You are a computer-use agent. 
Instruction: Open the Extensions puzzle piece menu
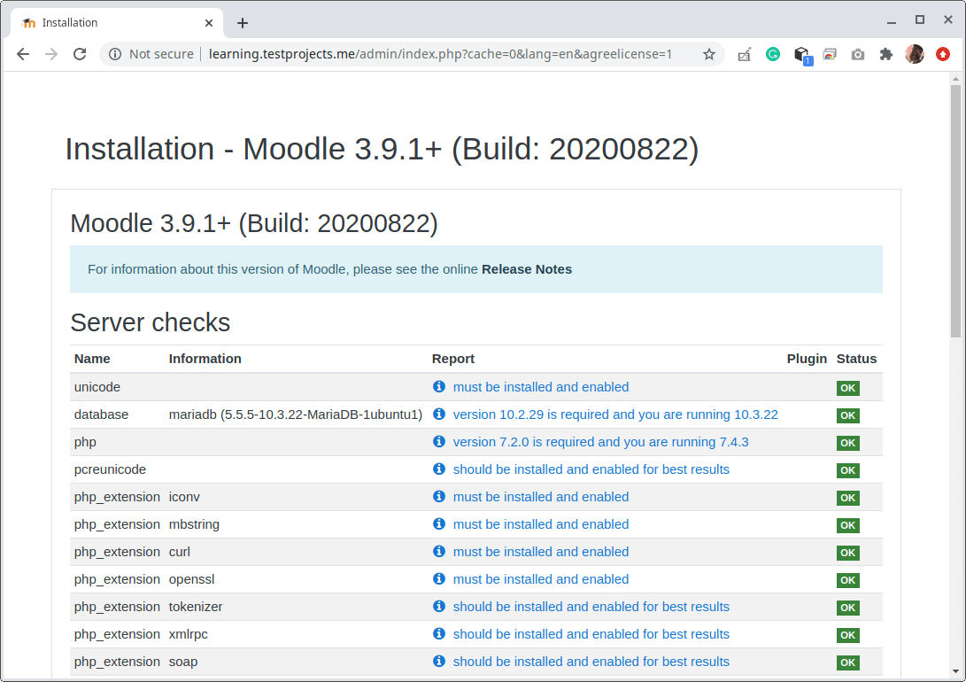(886, 54)
